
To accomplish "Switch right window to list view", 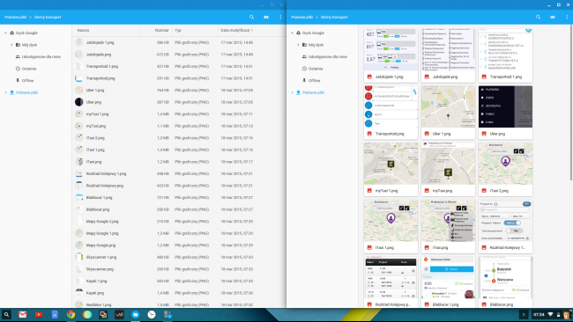I will [553, 17].
